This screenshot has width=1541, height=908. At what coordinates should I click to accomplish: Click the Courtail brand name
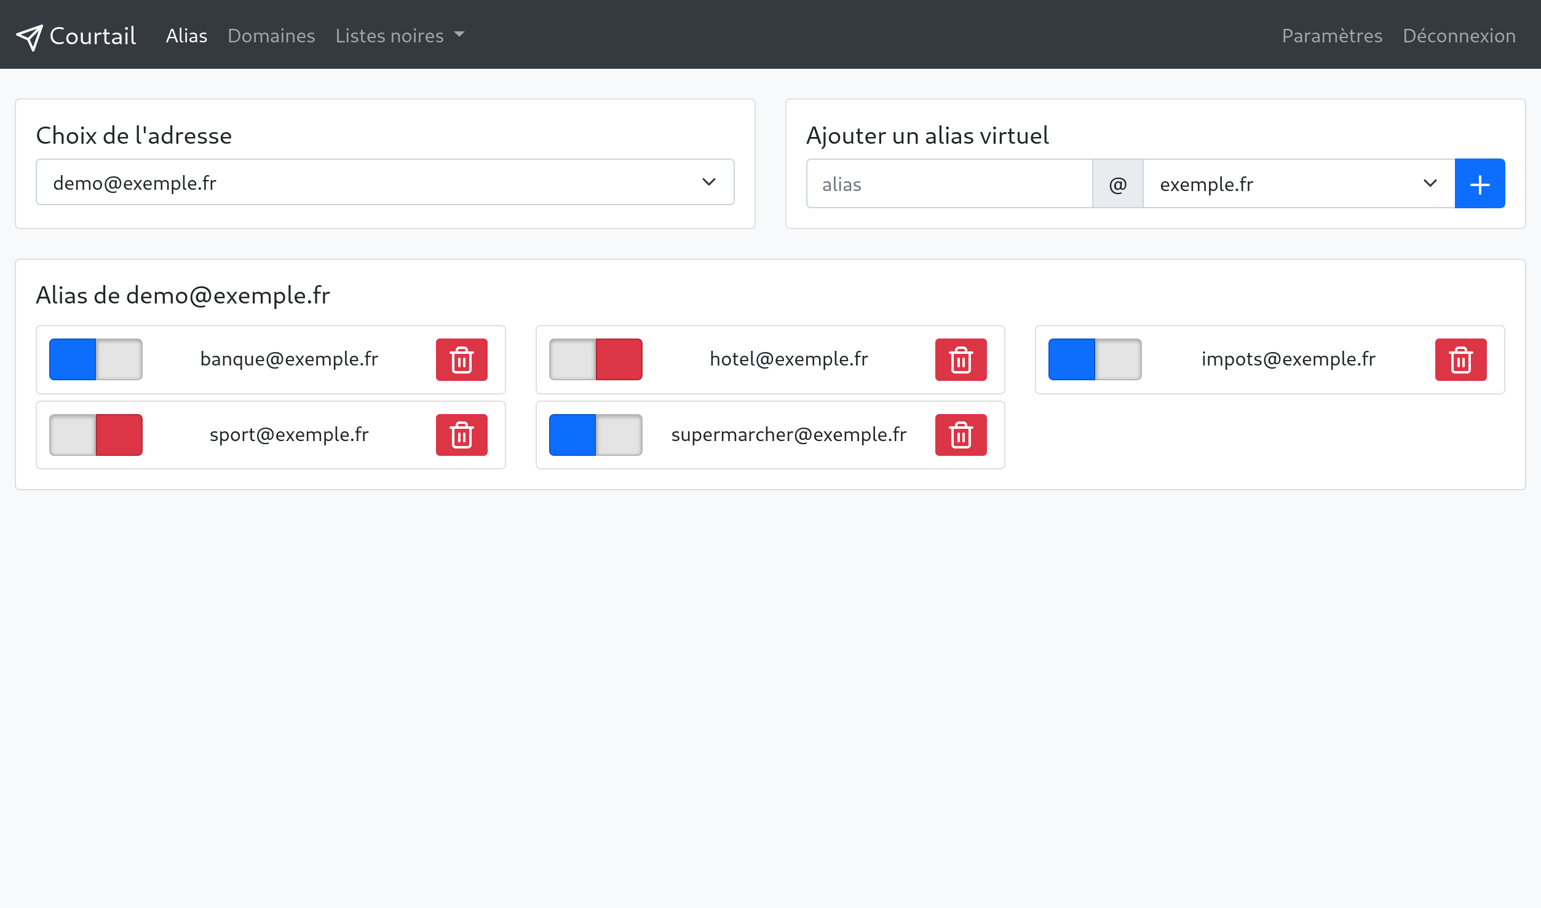click(x=93, y=36)
